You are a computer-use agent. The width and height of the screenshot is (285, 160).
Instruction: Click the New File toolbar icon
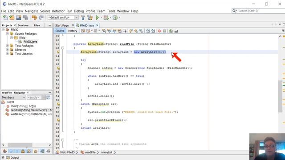[x=5, y=17]
